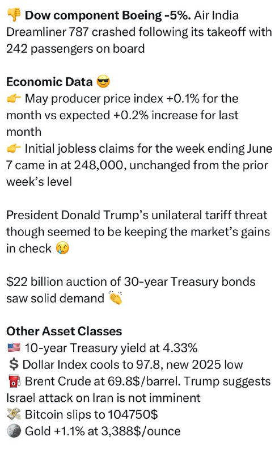Click the pointing hand before May producer price

[x=14, y=99]
